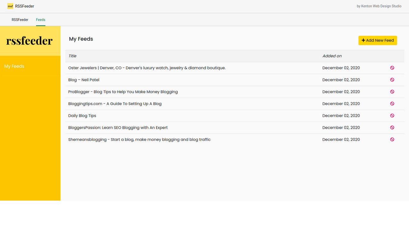This screenshot has height=230, width=409.
Task: Click the plus icon on Add New Feed
Action: click(363, 40)
